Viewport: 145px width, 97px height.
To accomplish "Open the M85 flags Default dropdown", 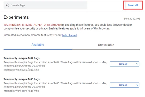I will [x=124, y=85].
